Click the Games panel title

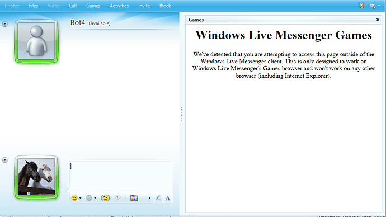pyautogui.click(x=196, y=20)
